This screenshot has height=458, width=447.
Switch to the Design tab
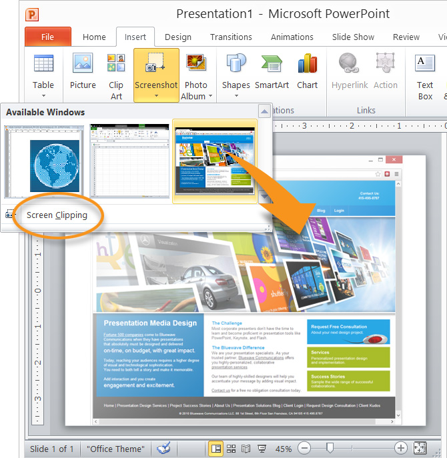[177, 37]
